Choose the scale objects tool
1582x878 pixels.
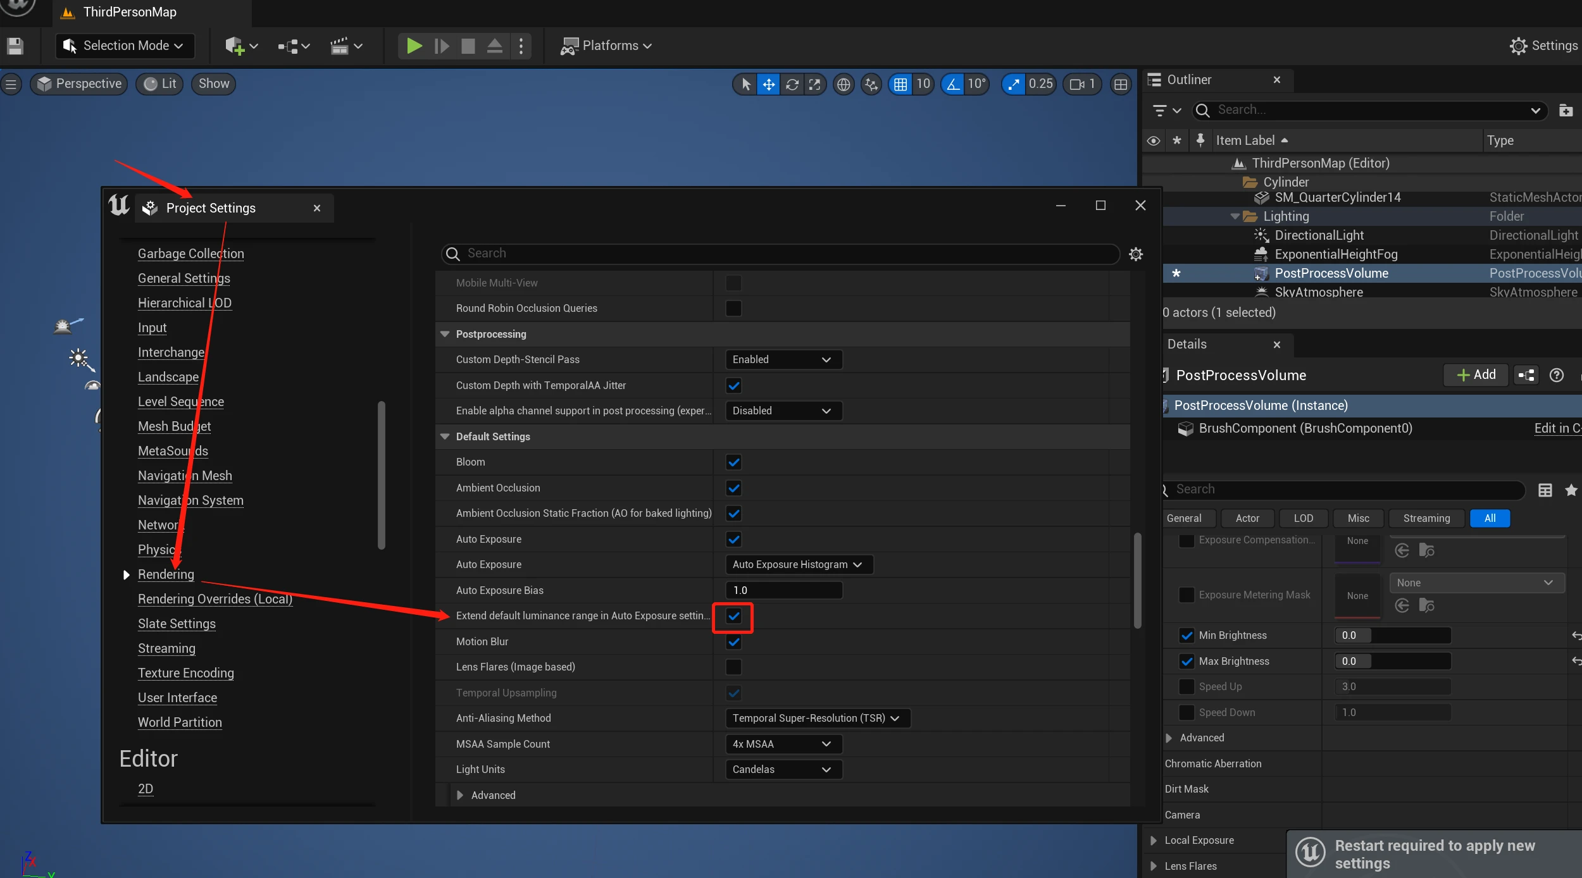point(814,84)
